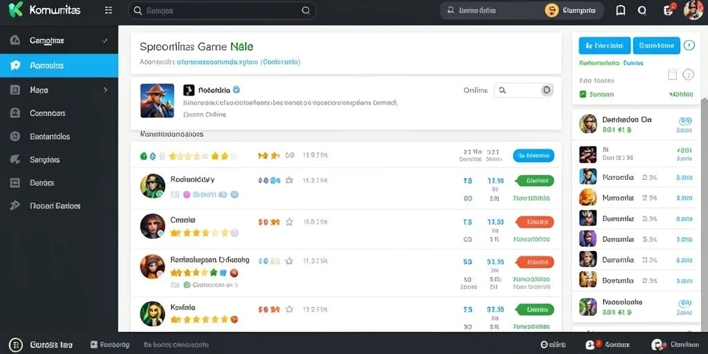Viewport: 708px width, 354px height.
Task: Open the bookmark icon in top bar
Action: (621, 10)
